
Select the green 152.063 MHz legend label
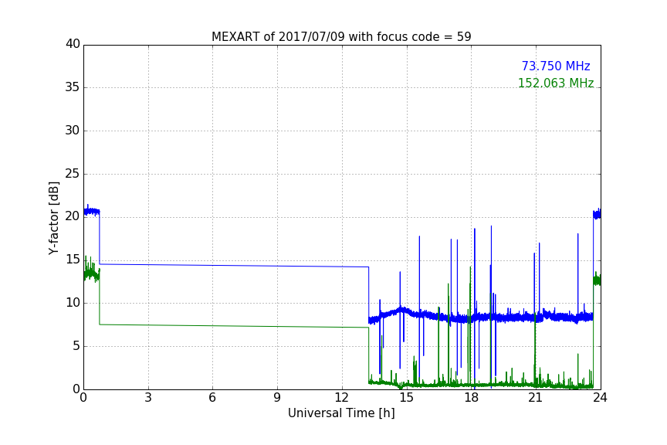[x=556, y=83]
